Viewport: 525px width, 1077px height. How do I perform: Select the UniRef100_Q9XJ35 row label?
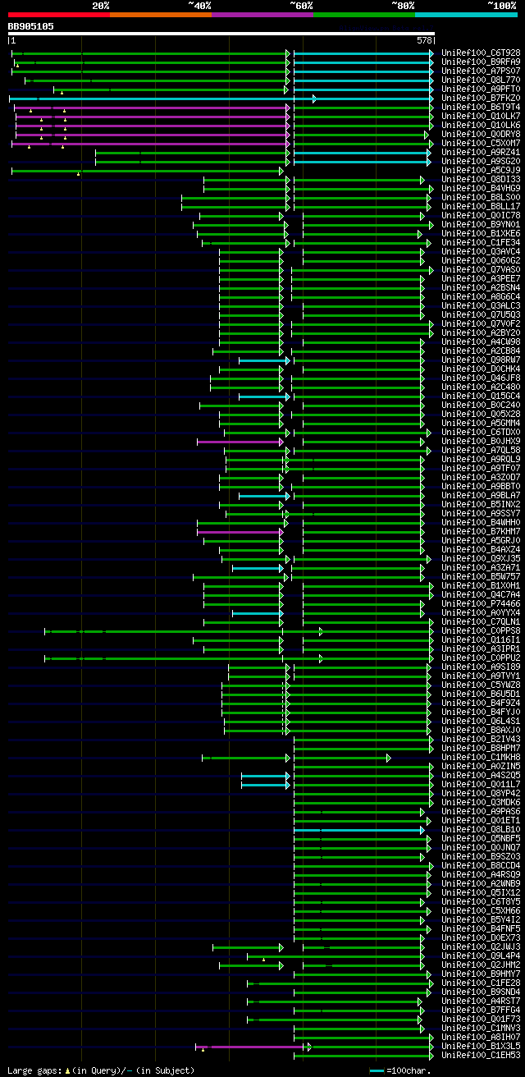[481, 558]
